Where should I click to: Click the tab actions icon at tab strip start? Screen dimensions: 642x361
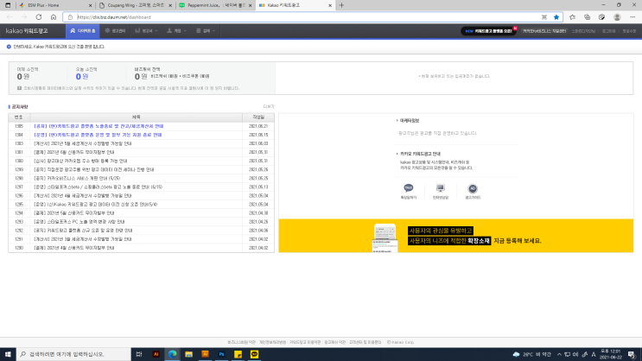tap(8, 5)
